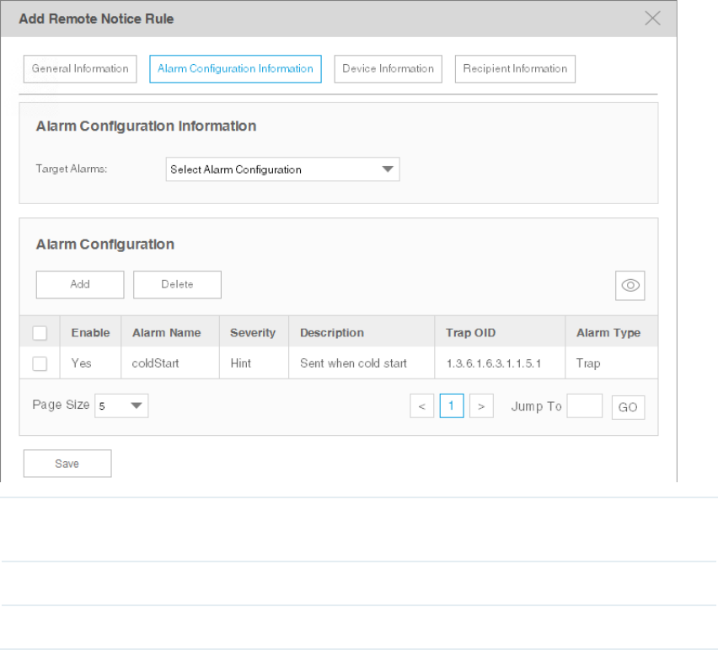
Task: Open the Device Information tab
Action: coord(388,69)
